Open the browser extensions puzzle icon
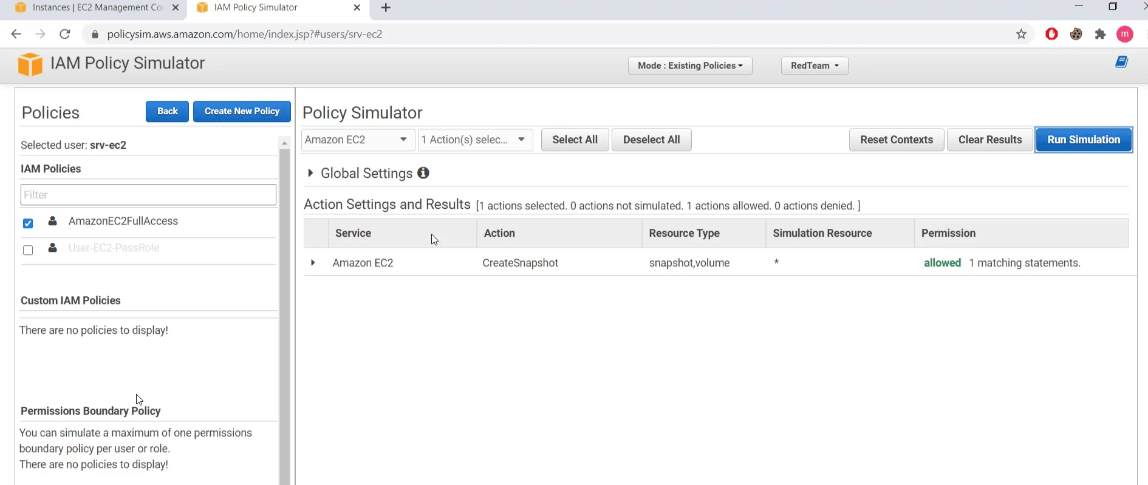Screen dimensions: 1148x485 click(x=1100, y=34)
